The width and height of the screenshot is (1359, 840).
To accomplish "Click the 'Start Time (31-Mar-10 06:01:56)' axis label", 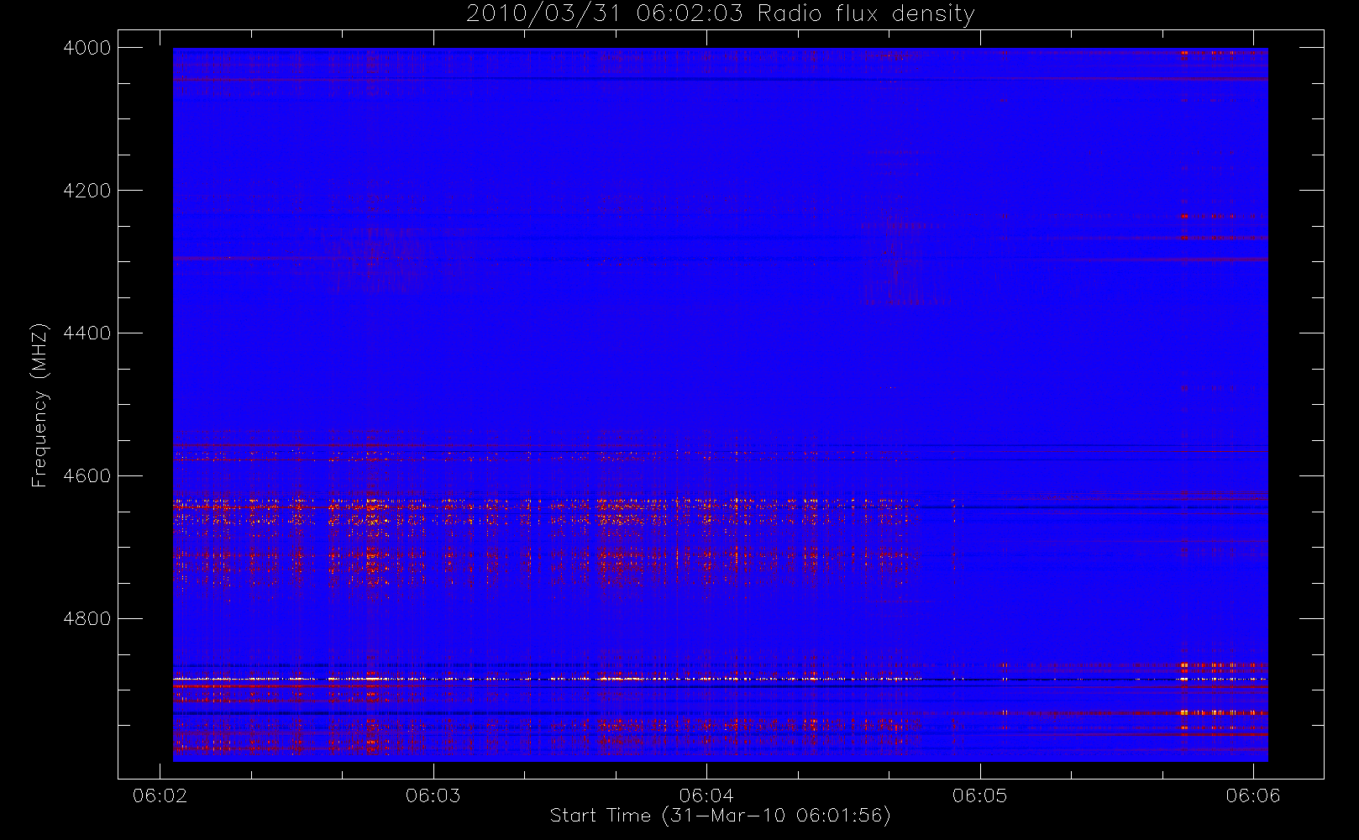I will click(x=720, y=816).
